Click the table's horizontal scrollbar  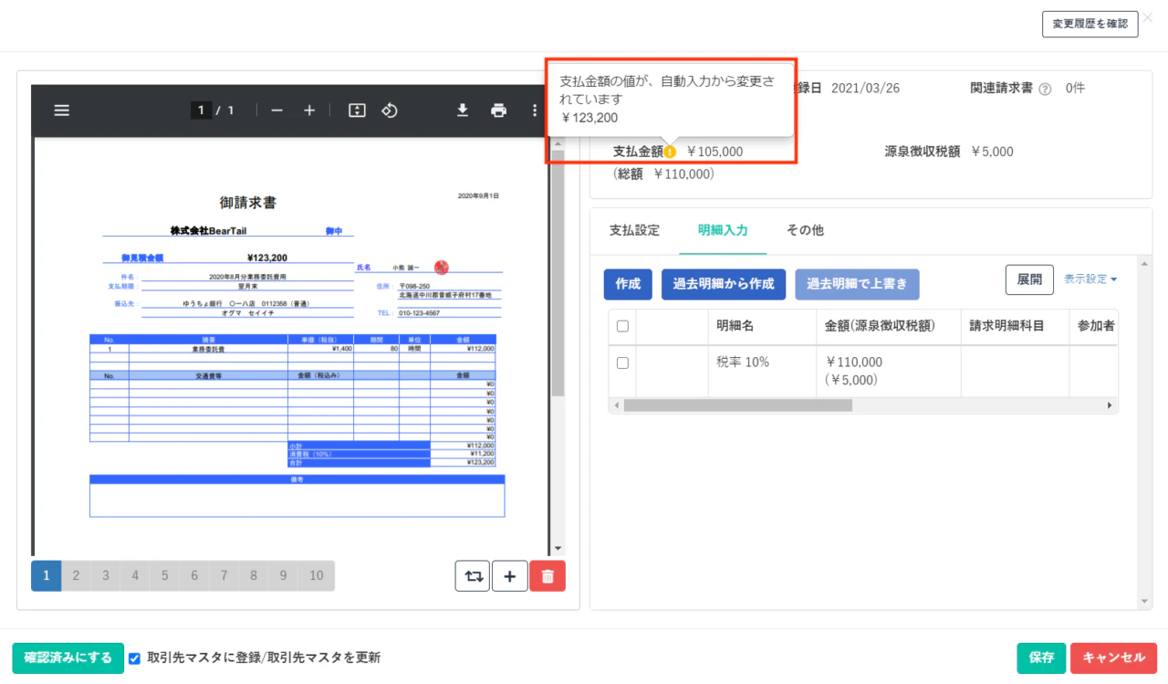coord(737,405)
